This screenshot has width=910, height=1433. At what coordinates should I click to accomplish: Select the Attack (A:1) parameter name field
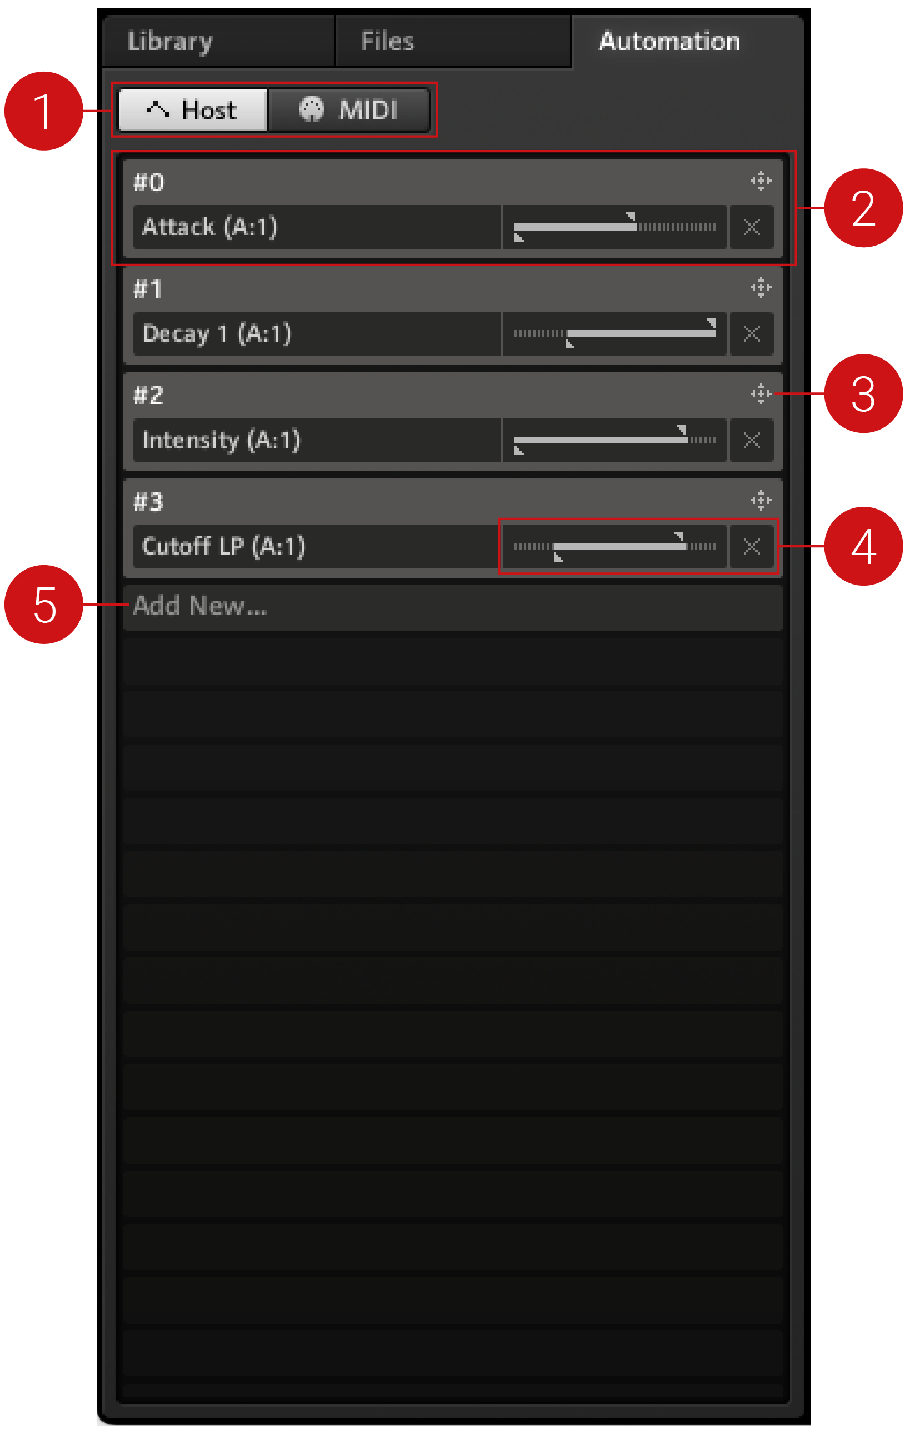[x=317, y=227]
